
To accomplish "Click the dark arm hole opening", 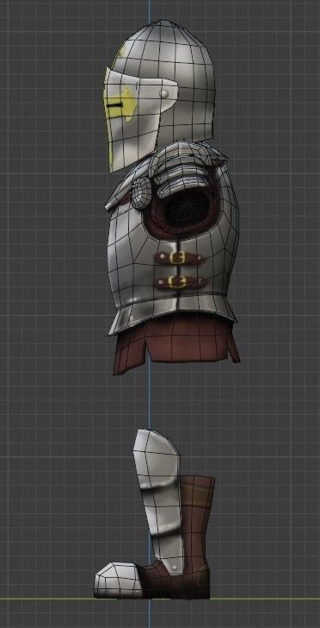I will tap(187, 207).
